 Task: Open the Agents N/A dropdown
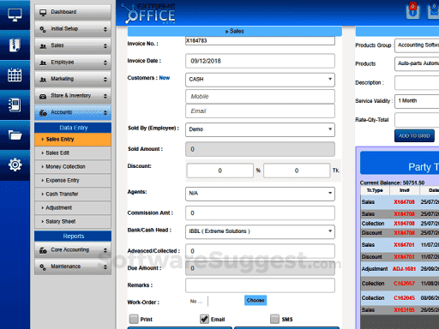point(260,194)
